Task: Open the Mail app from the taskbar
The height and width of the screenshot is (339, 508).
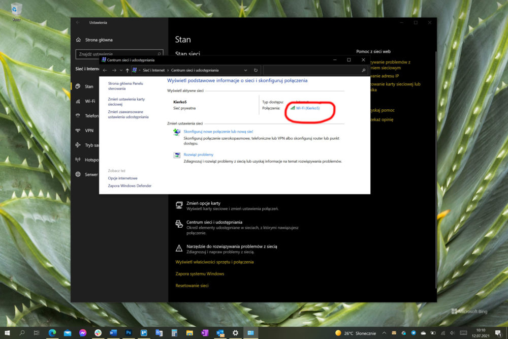Action: click(x=68, y=333)
